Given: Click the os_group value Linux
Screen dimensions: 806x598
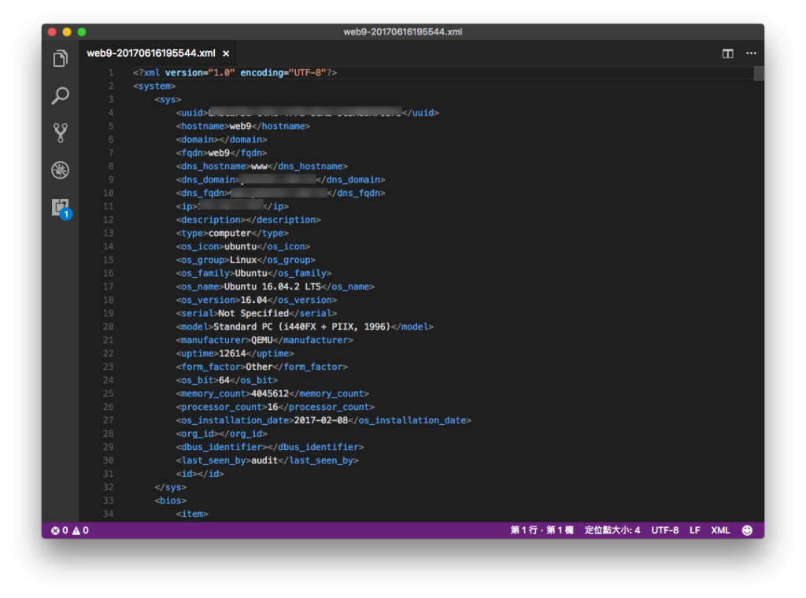Looking at the screenshot, I should coord(242,260).
